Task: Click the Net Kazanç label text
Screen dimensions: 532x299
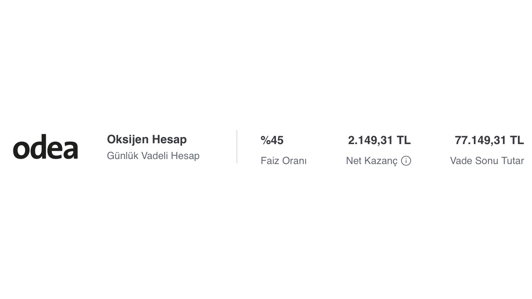Action: pos(372,161)
